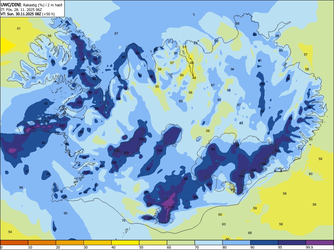Image resolution: width=334 pixels, height=250 pixels.
Task: Select the dark blue 90–95 legend block
Action: click(264, 243)
